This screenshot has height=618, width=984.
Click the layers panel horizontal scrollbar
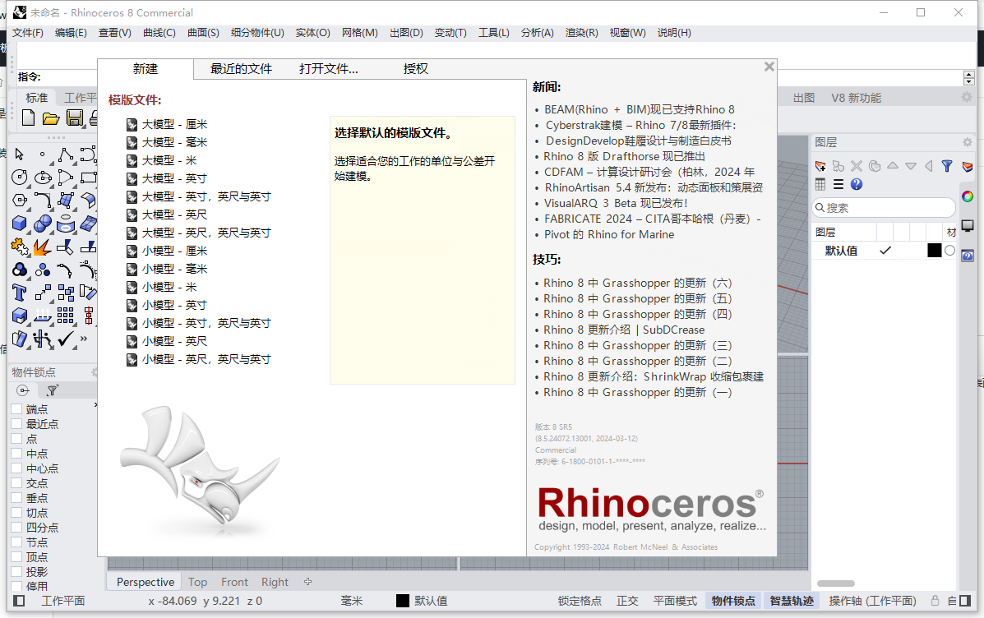(x=835, y=583)
